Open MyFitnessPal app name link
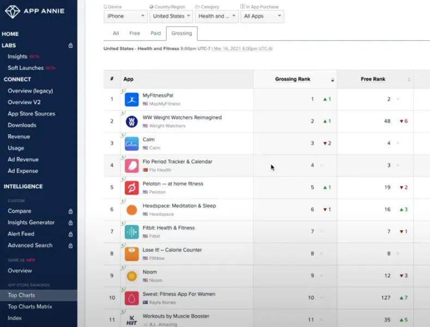 pyautogui.click(x=158, y=95)
